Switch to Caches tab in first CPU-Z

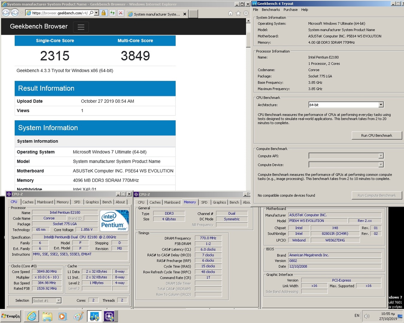28,202
